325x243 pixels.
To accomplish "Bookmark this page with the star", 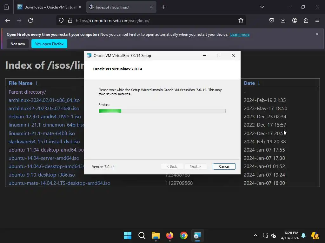I will click(x=241, y=21).
